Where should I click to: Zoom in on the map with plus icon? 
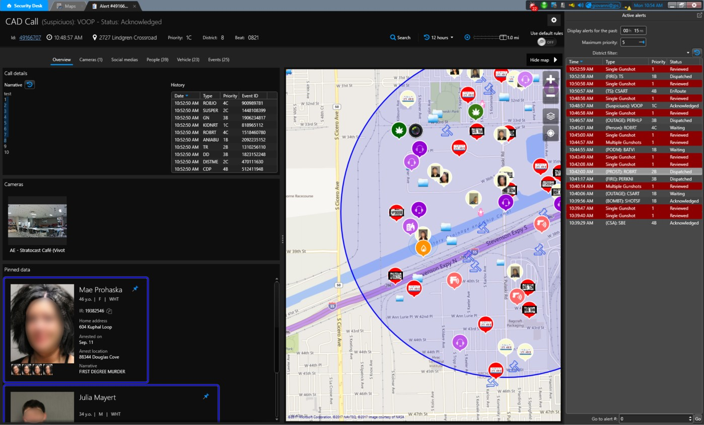pos(550,78)
